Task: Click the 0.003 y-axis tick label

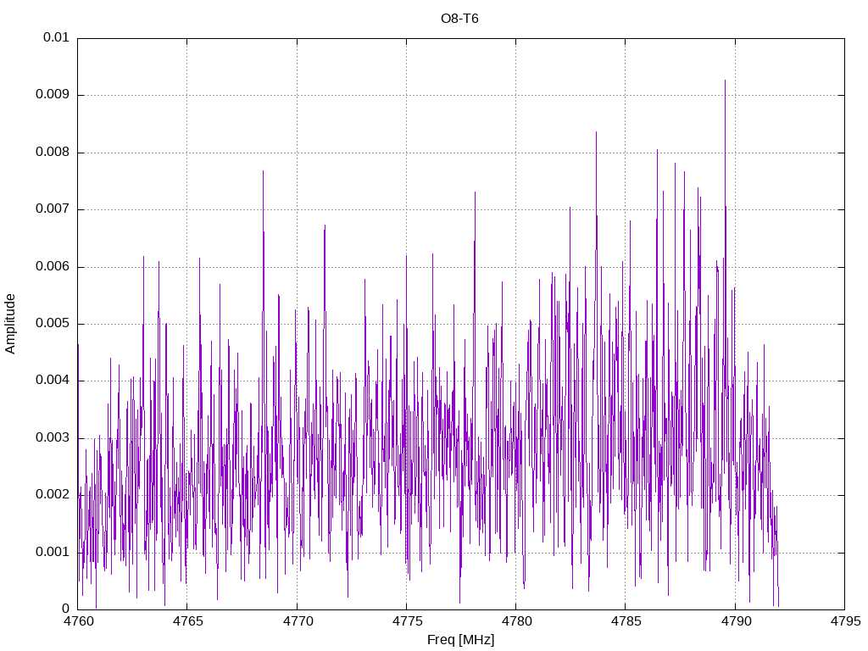Action: tap(53, 437)
